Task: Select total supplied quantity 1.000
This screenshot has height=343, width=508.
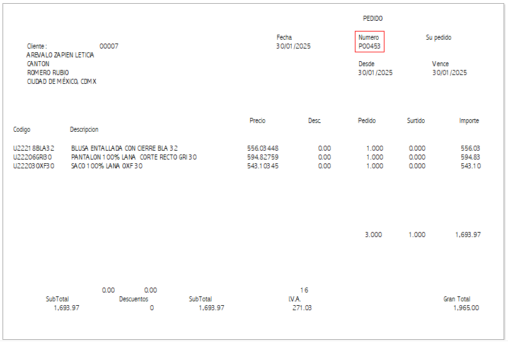Action: pyautogui.click(x=417, y=235)
